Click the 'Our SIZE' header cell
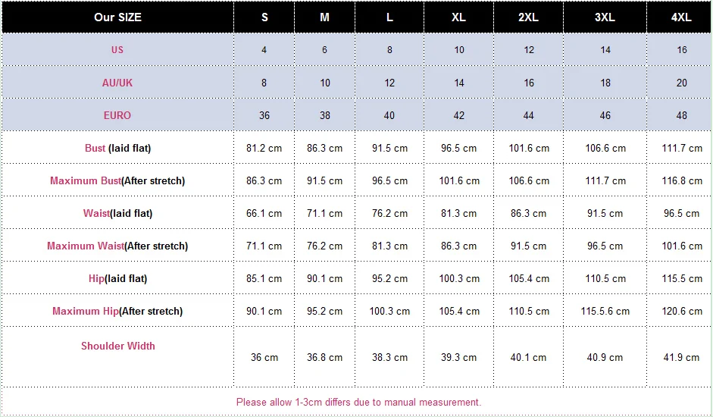This screenshot has width=713, height=417. [x=117, y=17]
